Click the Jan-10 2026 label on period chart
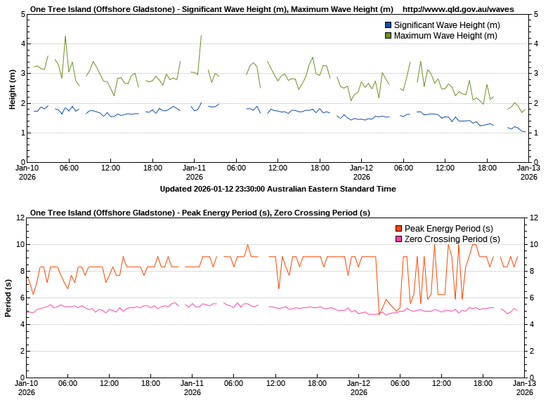 click(x=27, y=388)
